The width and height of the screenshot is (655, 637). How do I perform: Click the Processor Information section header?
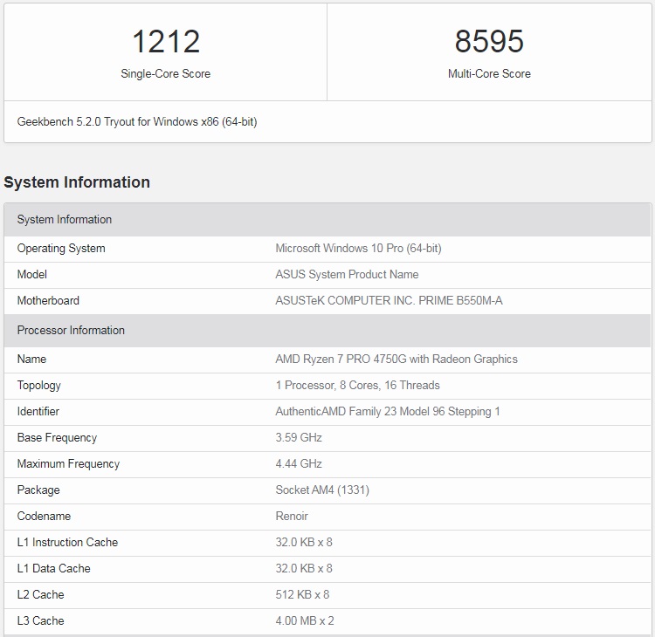(327, 330)
